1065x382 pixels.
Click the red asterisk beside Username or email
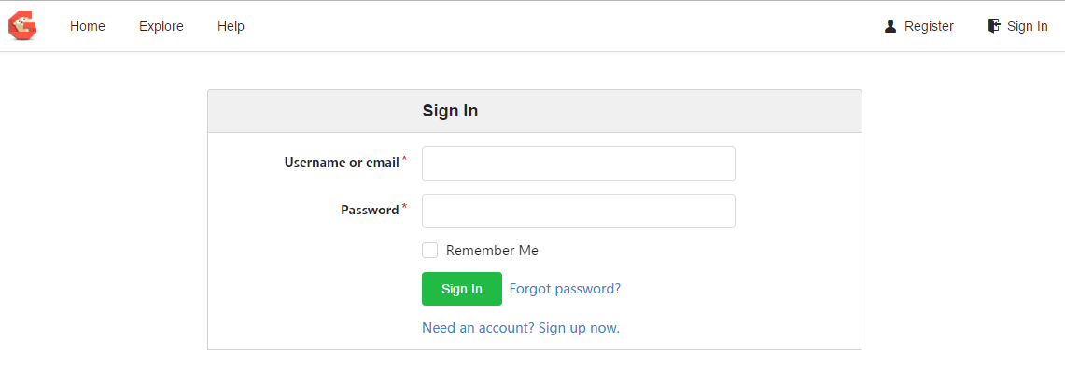pyautogui.click(x=405, y=159)
